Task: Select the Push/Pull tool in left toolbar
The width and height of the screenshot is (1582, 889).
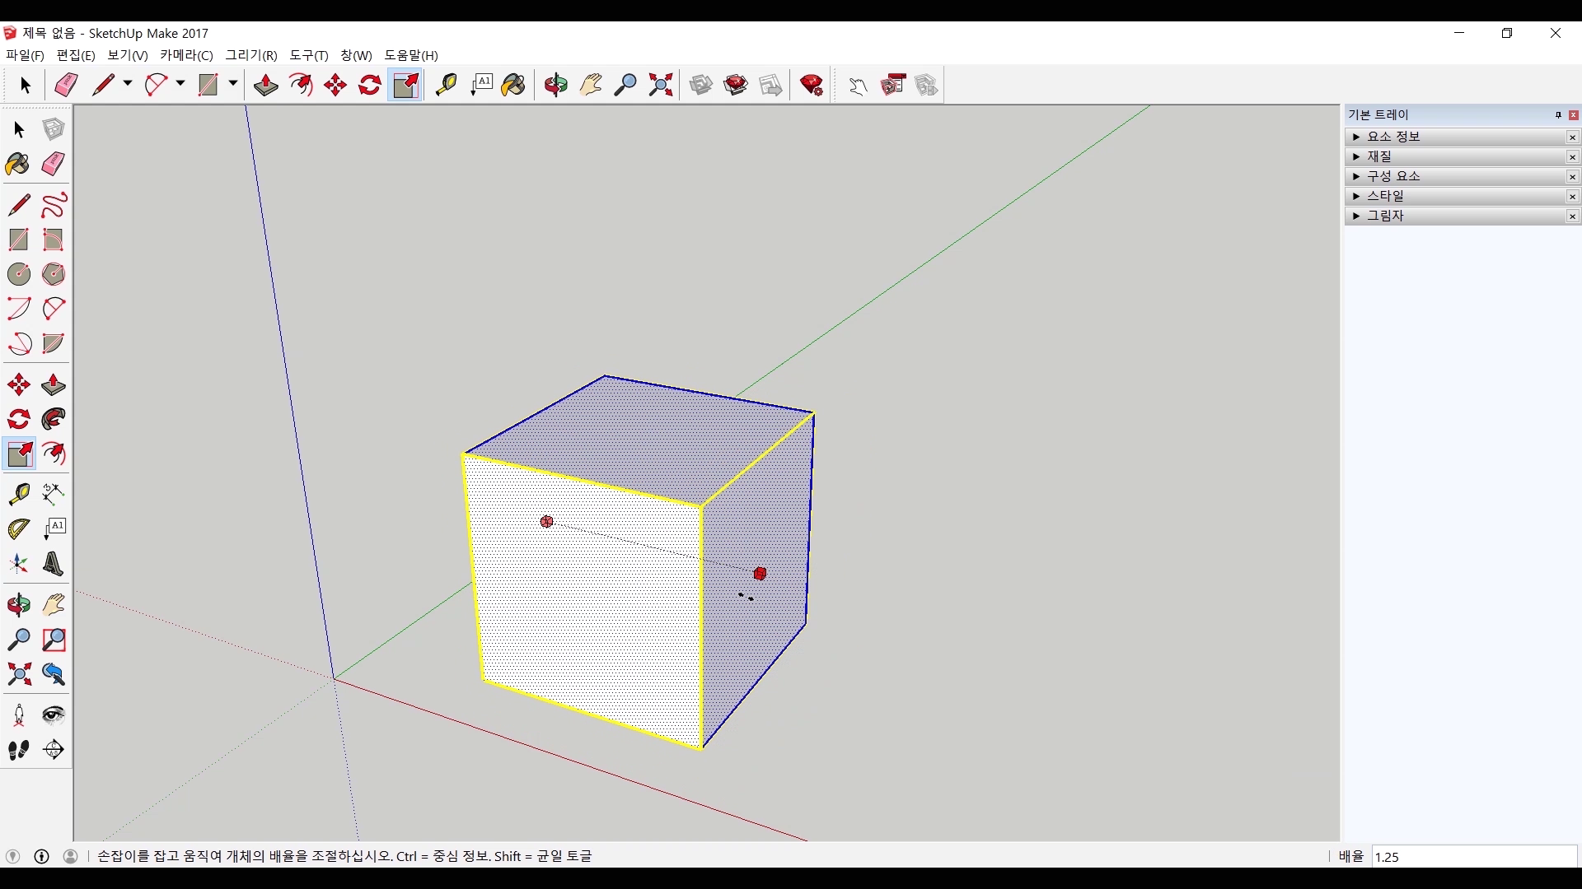Action: coord(53,385)
